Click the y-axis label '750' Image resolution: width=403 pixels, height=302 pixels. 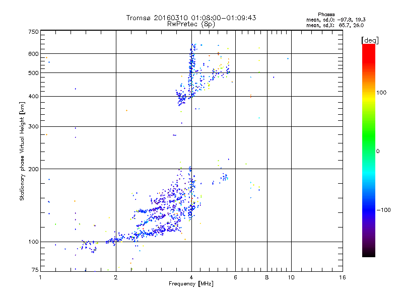pyautogui.click(x=33, y=32)
